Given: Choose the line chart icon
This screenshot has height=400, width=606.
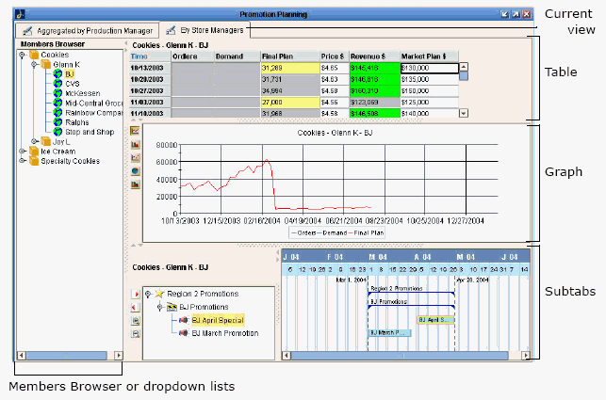Looking at the screenshot, I should pos(135,131).
